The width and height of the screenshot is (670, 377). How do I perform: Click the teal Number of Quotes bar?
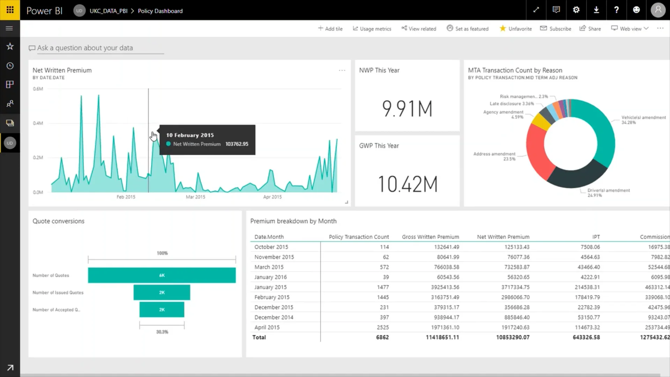(162, 275)
